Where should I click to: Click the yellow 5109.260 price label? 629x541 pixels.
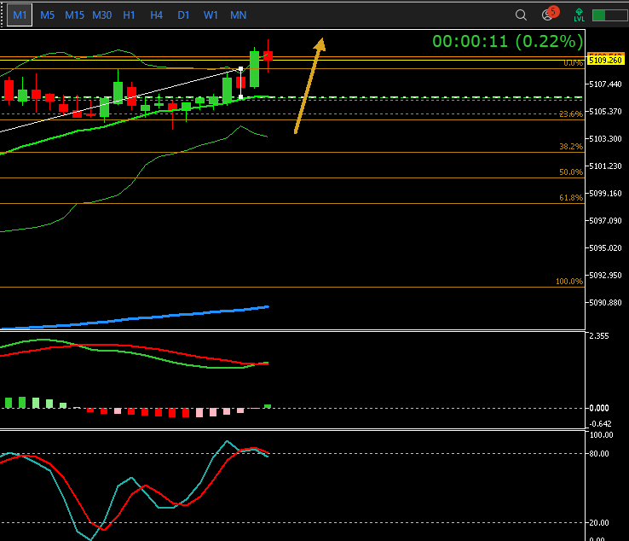tap(603, 61)
